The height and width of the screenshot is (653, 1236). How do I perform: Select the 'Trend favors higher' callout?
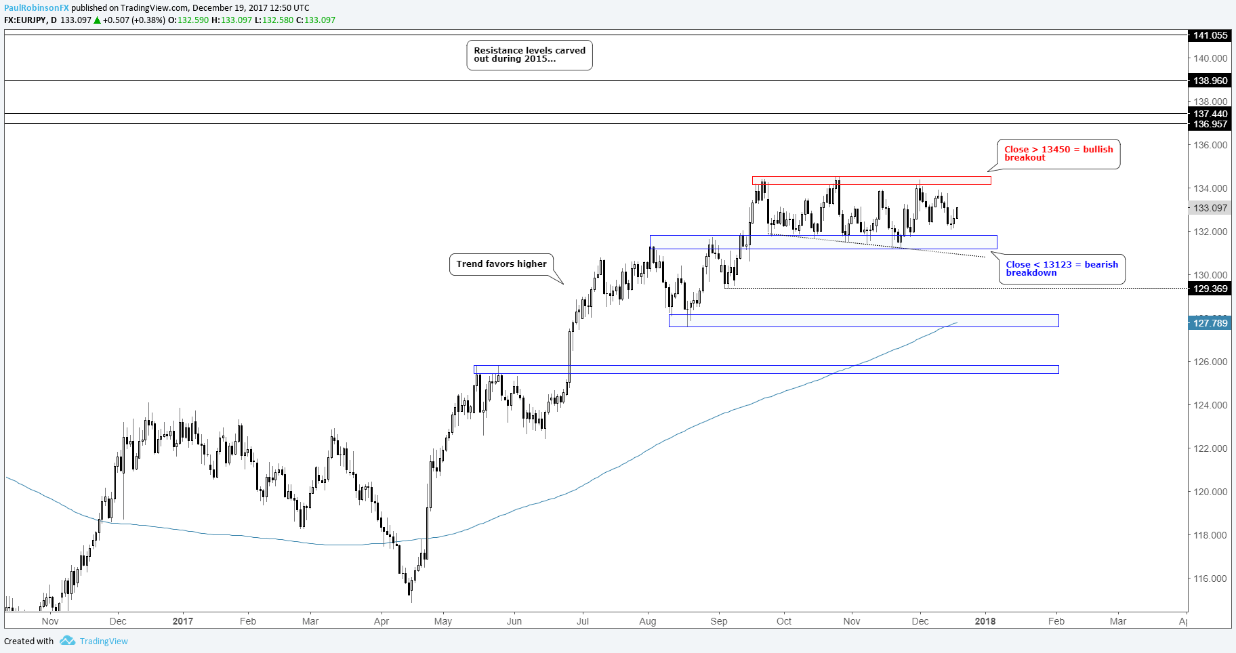[x=501, y=264]
